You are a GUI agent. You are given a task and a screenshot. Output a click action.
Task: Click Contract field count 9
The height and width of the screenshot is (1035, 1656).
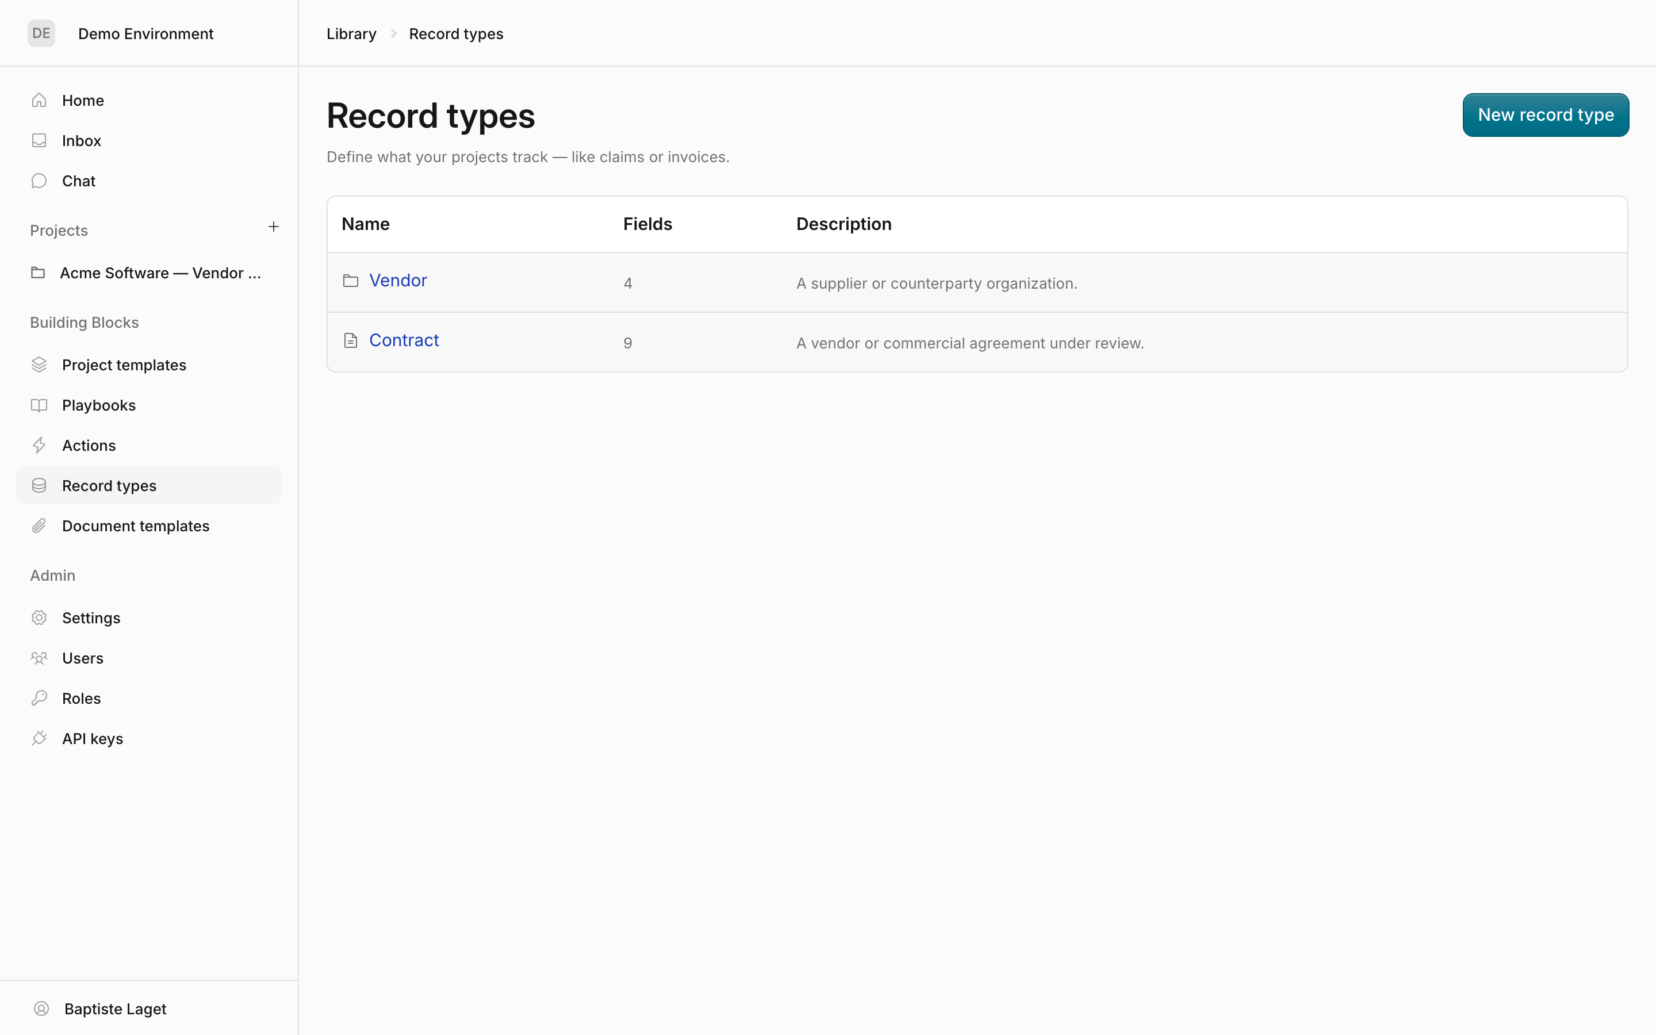627,343
